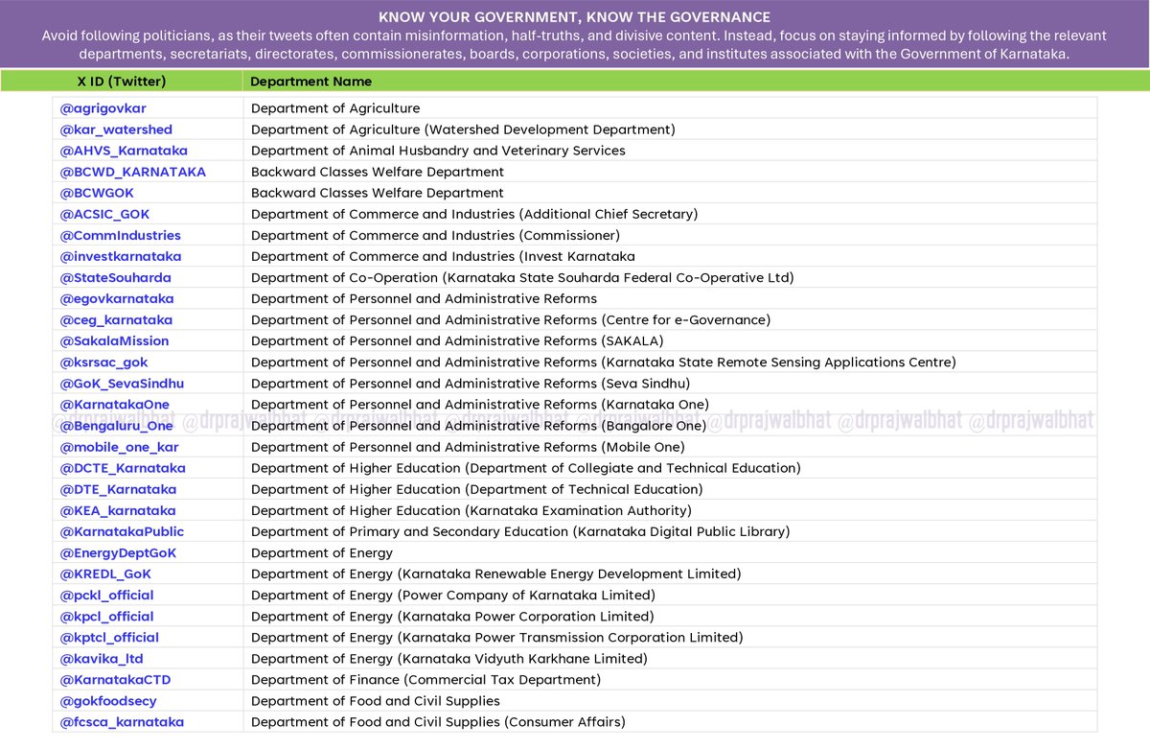This screenshot has height=749, width=1150.
Task: Open the @kar_watershed handle link
Action: (116, 129)
